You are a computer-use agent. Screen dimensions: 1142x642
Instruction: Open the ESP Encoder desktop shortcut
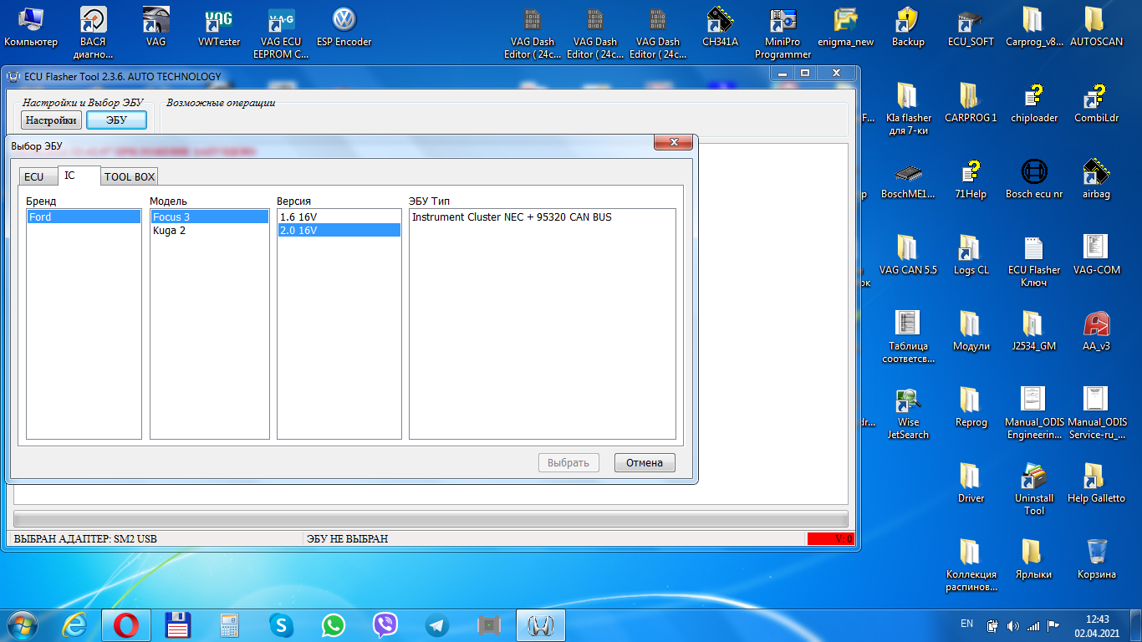pos(344,25)
